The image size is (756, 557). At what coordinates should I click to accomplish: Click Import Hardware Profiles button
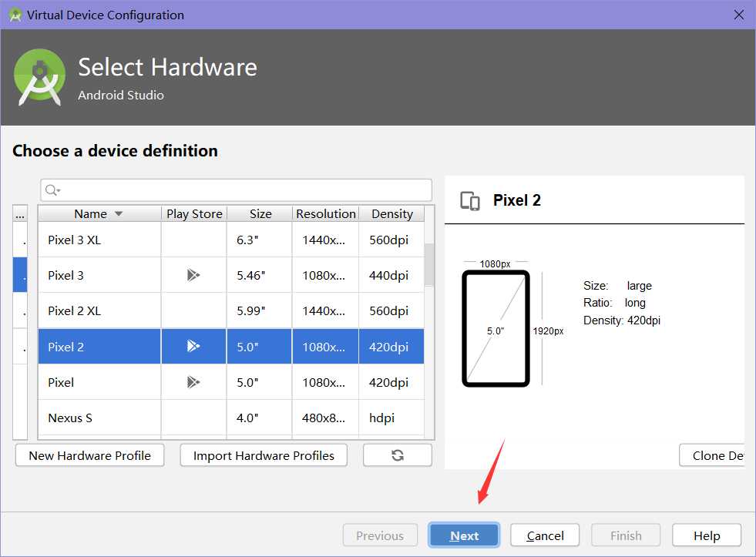(264, 455)
